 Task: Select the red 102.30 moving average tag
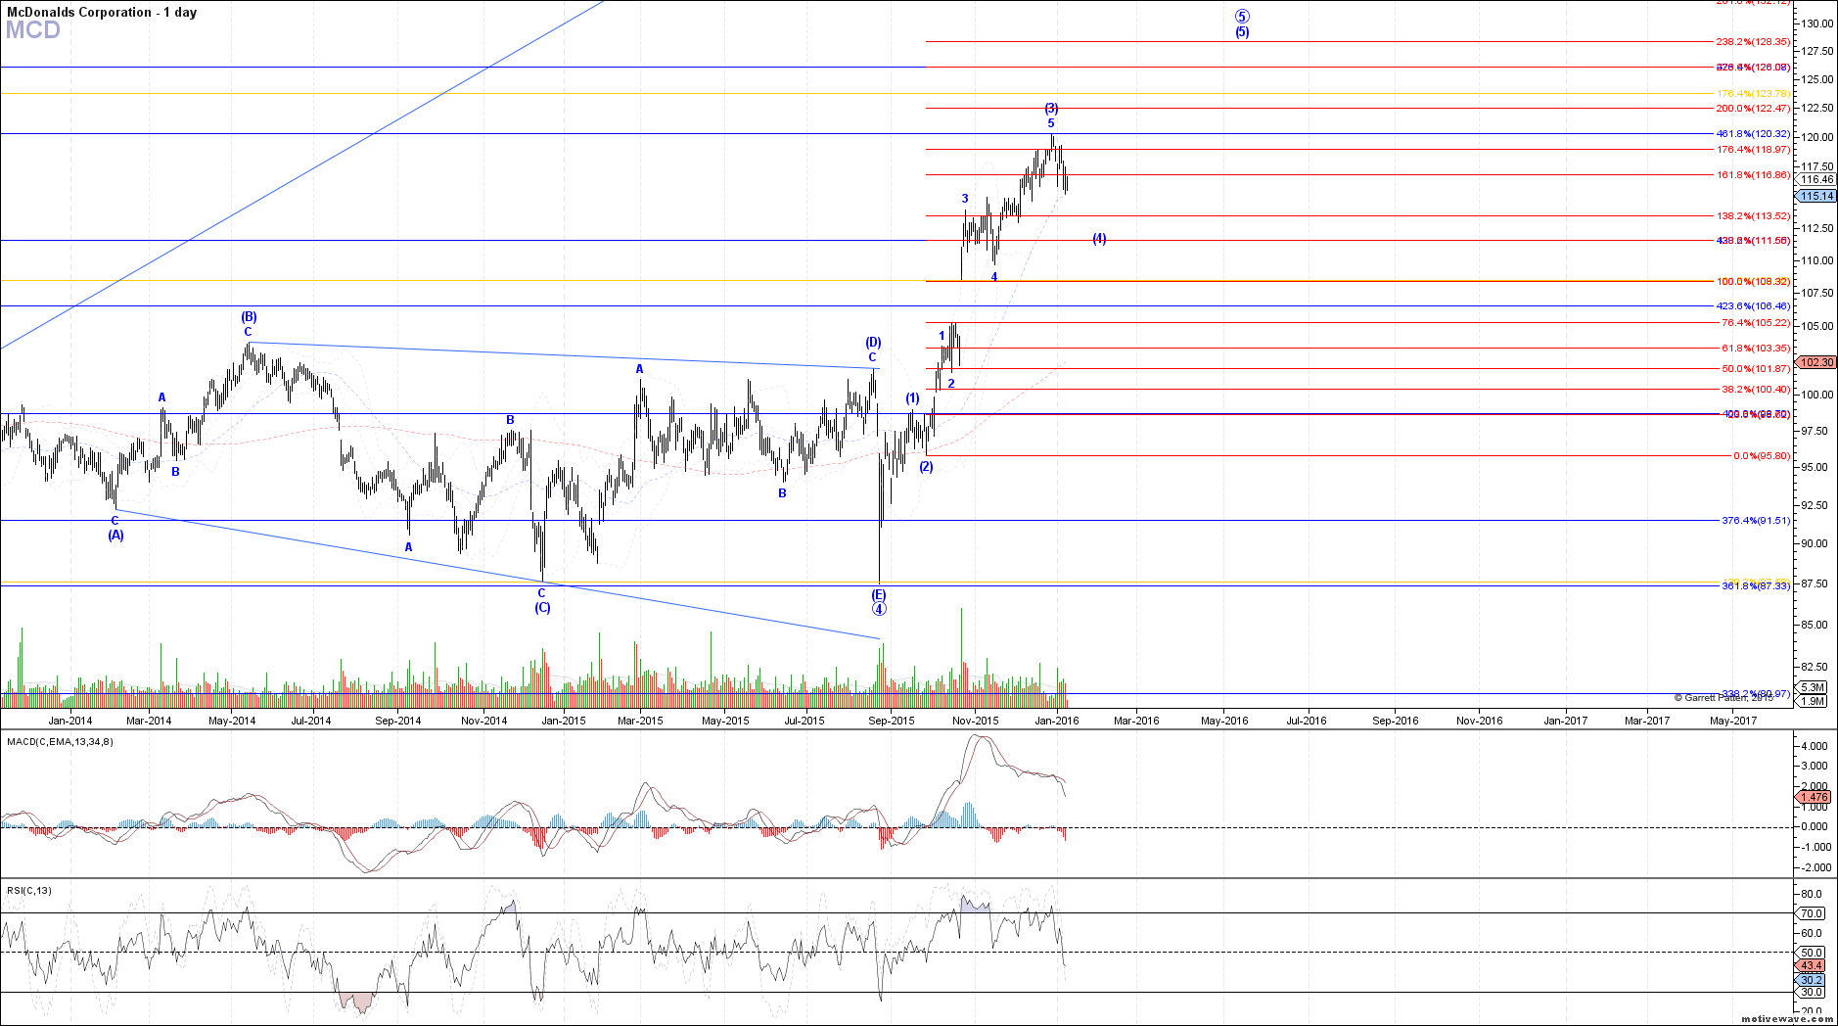(1817, 362)
